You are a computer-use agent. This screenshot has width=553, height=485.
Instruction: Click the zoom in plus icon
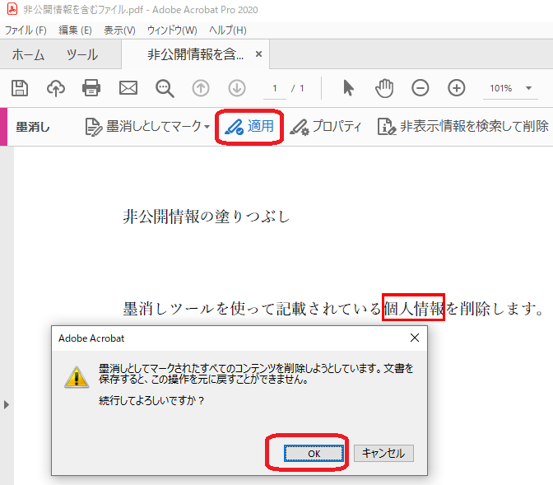457,88
